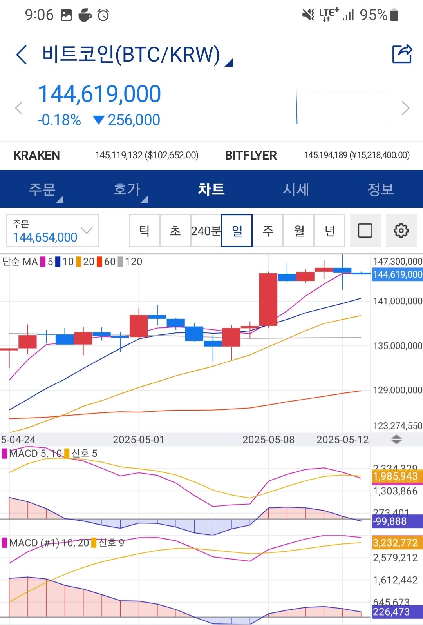This screenshot has width=423, height=625.
Task: Tap the image notification icon in status bar
Action: click(x=66, y=15)
